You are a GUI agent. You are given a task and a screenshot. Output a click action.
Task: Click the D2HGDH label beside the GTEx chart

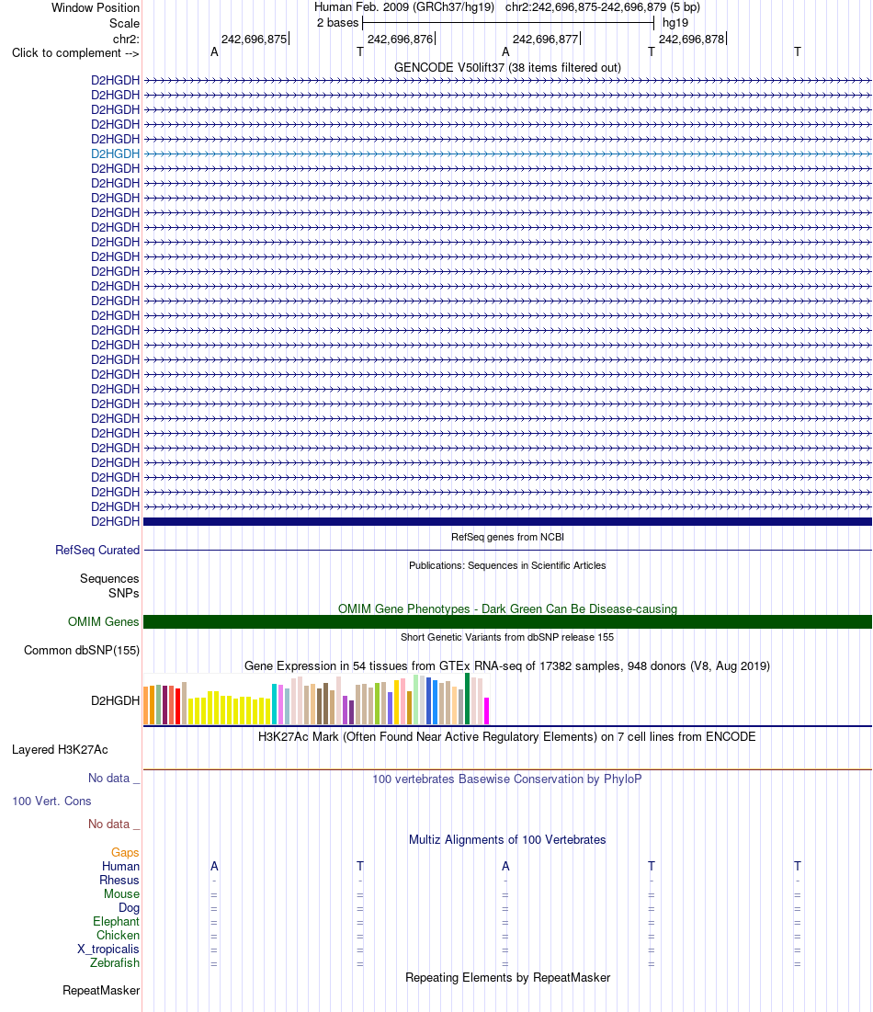click(x=115, y=700)
